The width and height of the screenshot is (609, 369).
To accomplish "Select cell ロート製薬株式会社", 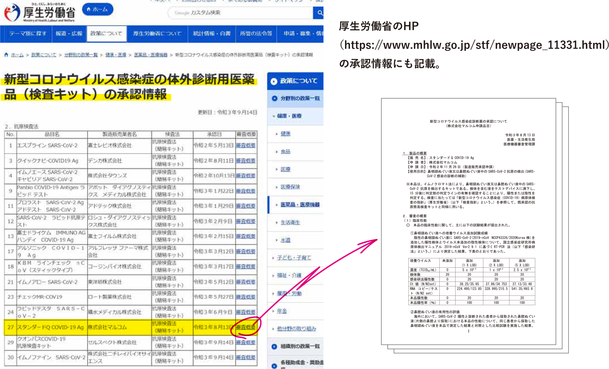I will click(120, 297).
